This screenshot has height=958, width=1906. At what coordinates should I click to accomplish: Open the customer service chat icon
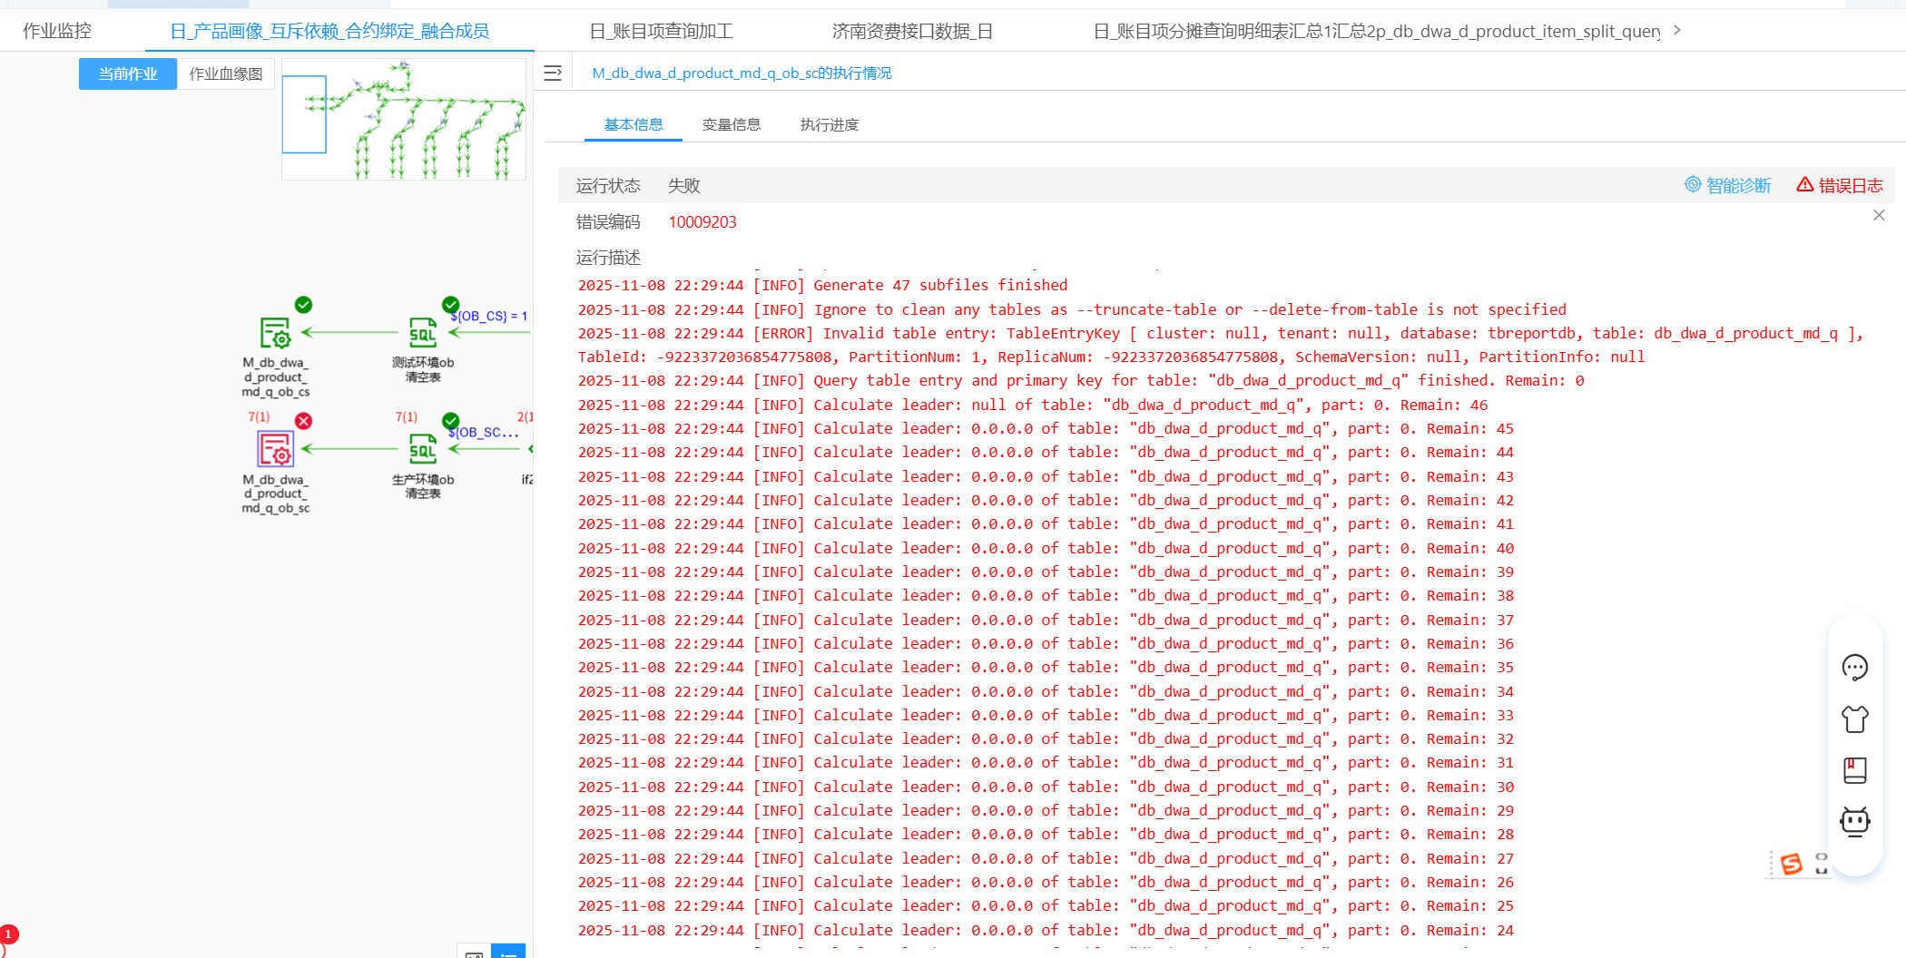1854,668
